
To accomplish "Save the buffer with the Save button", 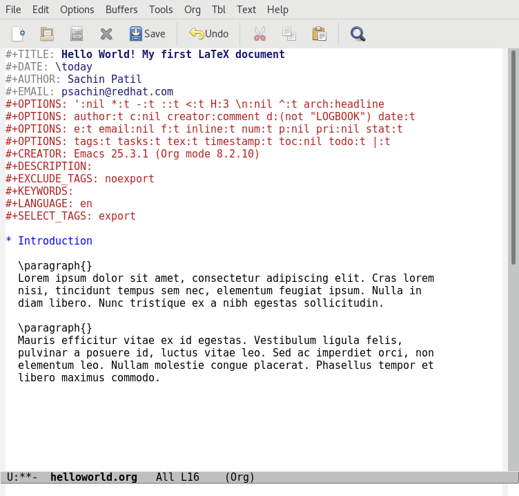I will 148,34.
